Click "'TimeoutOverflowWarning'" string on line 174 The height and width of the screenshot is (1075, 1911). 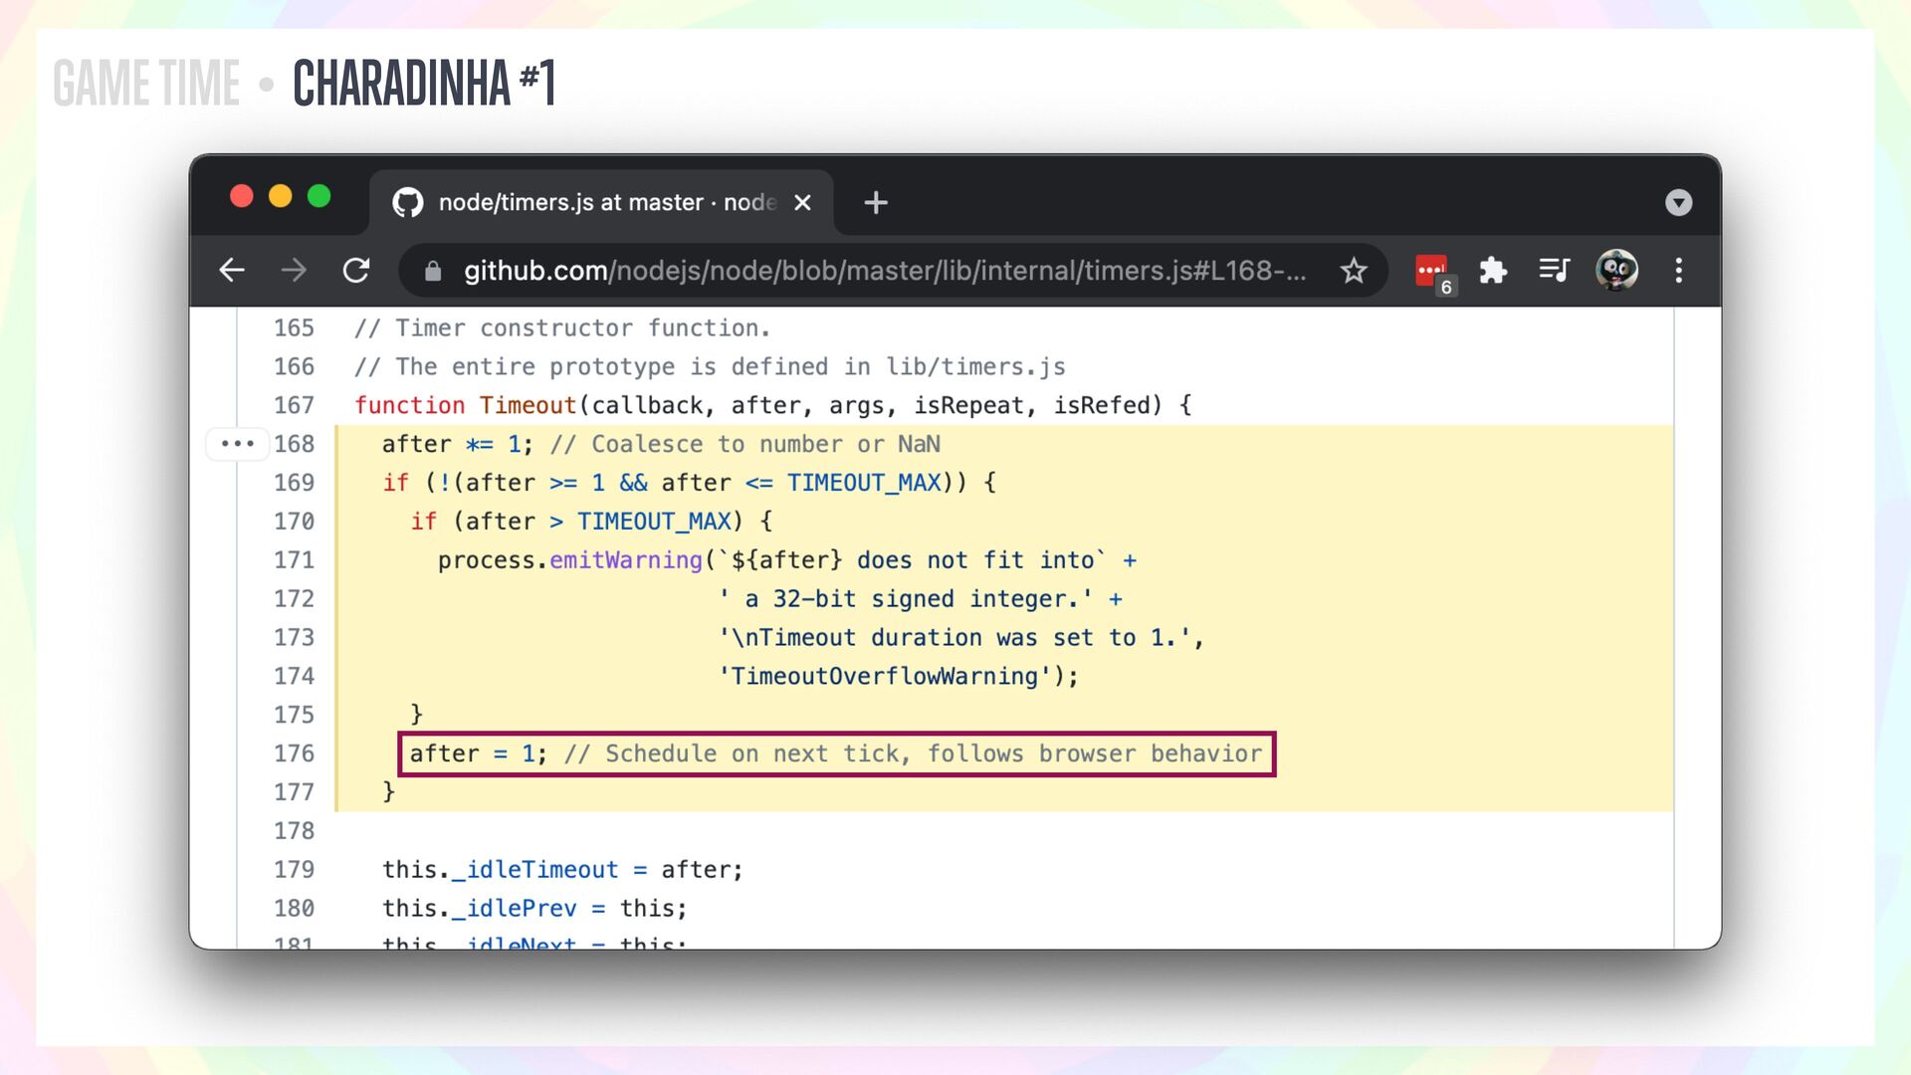coord(885,677)
